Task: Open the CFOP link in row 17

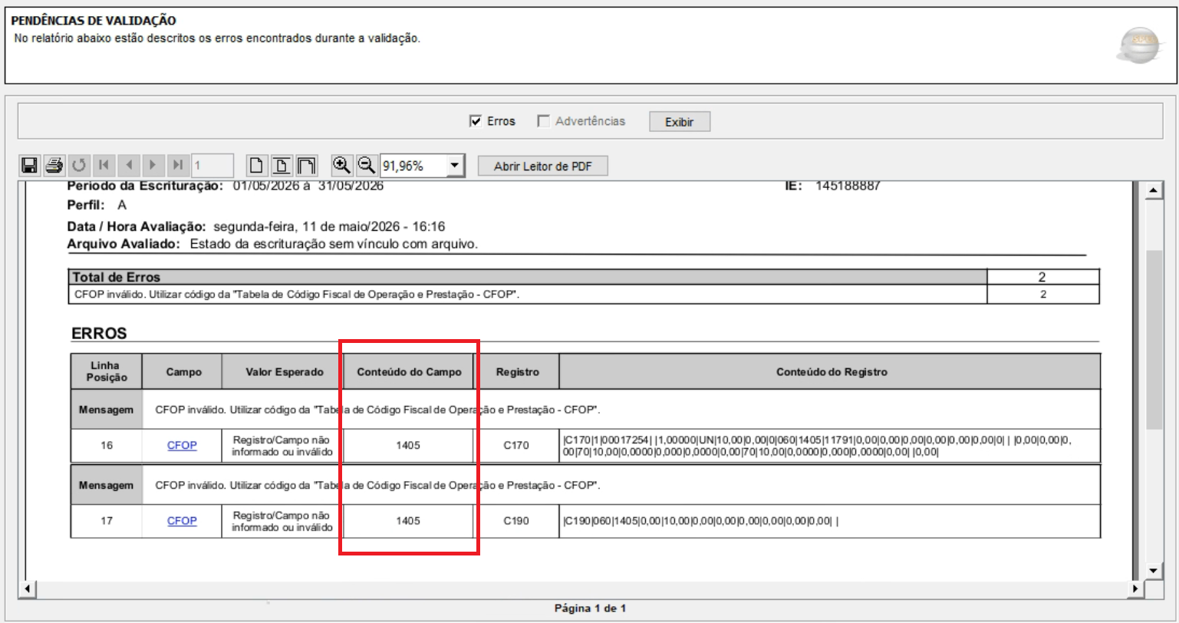Action: click(182, 521)
